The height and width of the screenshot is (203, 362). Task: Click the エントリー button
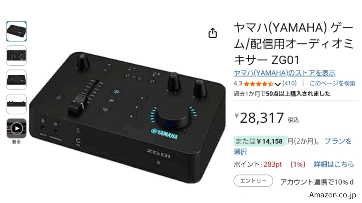click(x=253, y=181)
